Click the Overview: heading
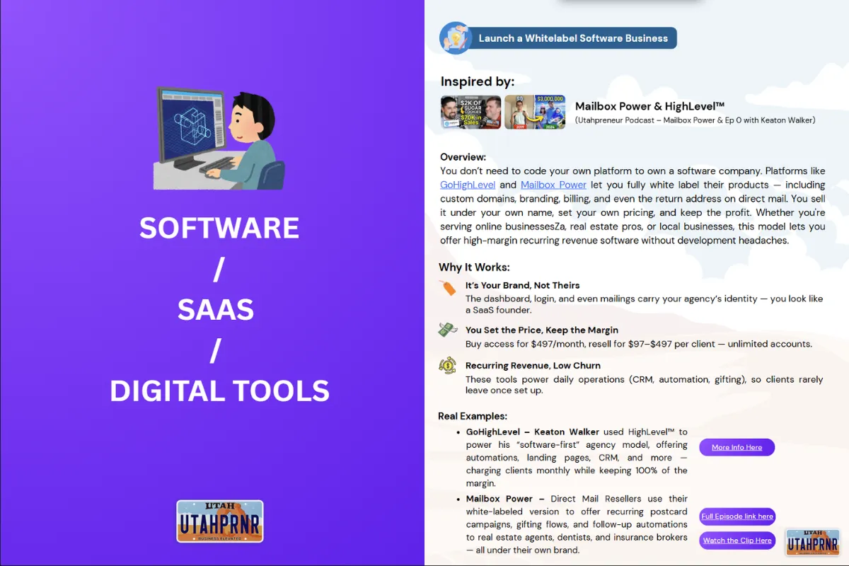The height and width of the screenshot is (566, 849). tap(463, 157)
